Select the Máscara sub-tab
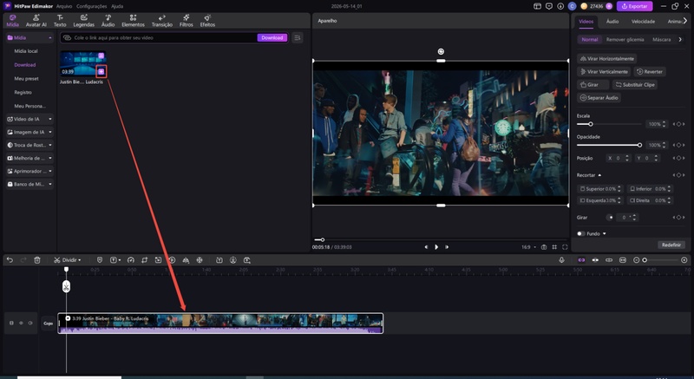 [661, 39]
